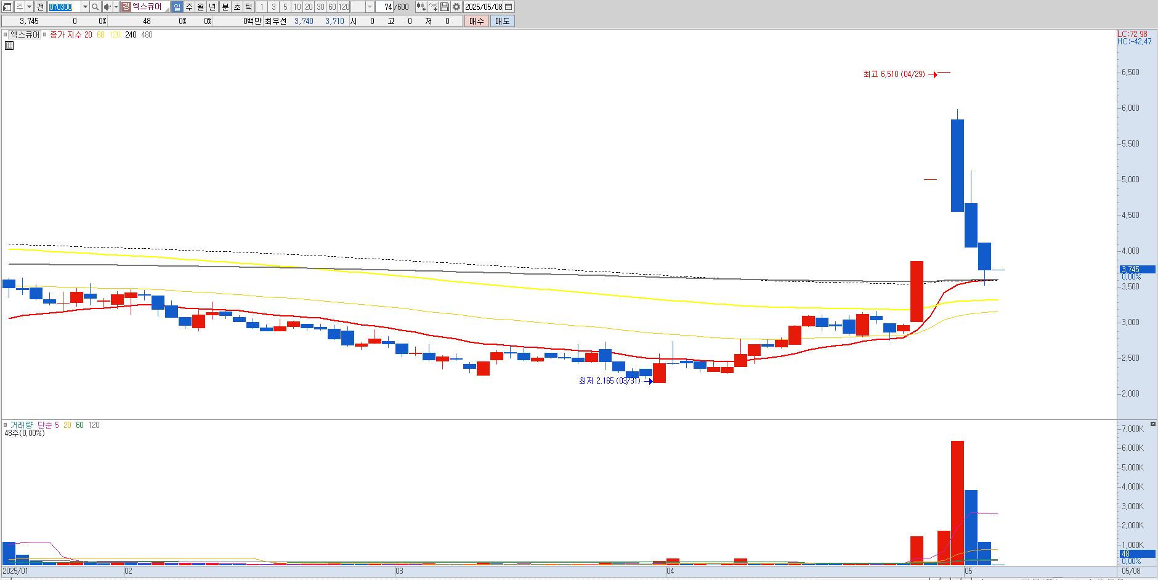1158x580 pixels.
Task: Click the 경 badge beside the stock name
Action: point(126,7)
